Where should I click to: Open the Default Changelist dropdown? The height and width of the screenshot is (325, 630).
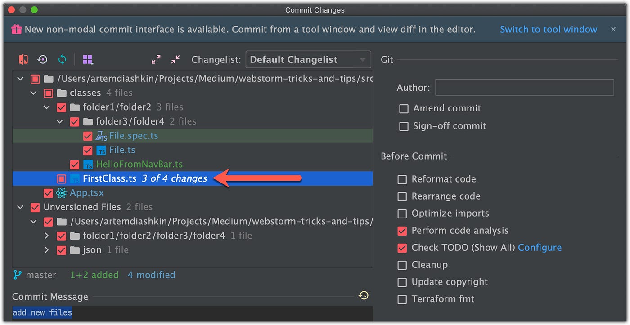tap(308, 59)
